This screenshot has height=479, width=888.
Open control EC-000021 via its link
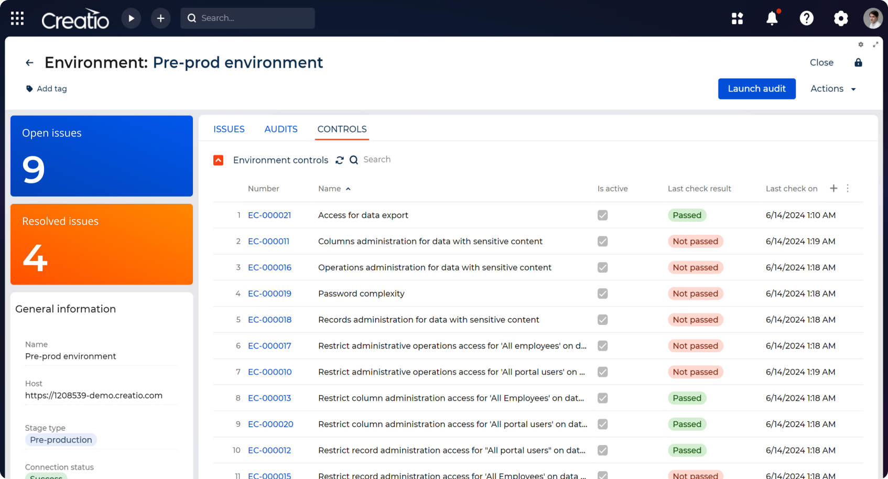(269, 215)
